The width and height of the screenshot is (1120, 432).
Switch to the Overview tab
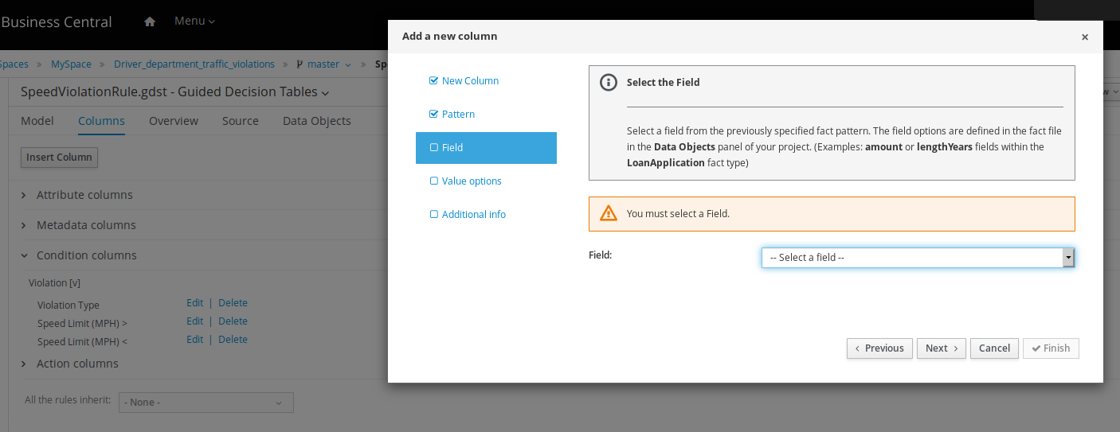tap(173, 121)
